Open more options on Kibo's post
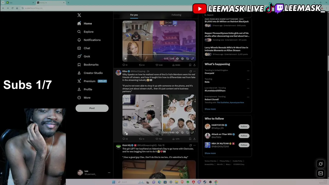329x185 pixels. [194, 71]
